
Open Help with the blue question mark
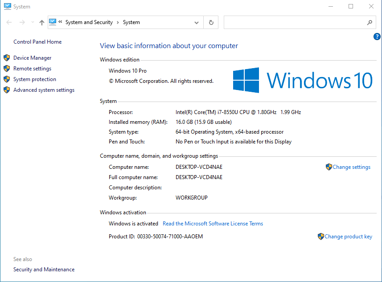tap(377, 37)
